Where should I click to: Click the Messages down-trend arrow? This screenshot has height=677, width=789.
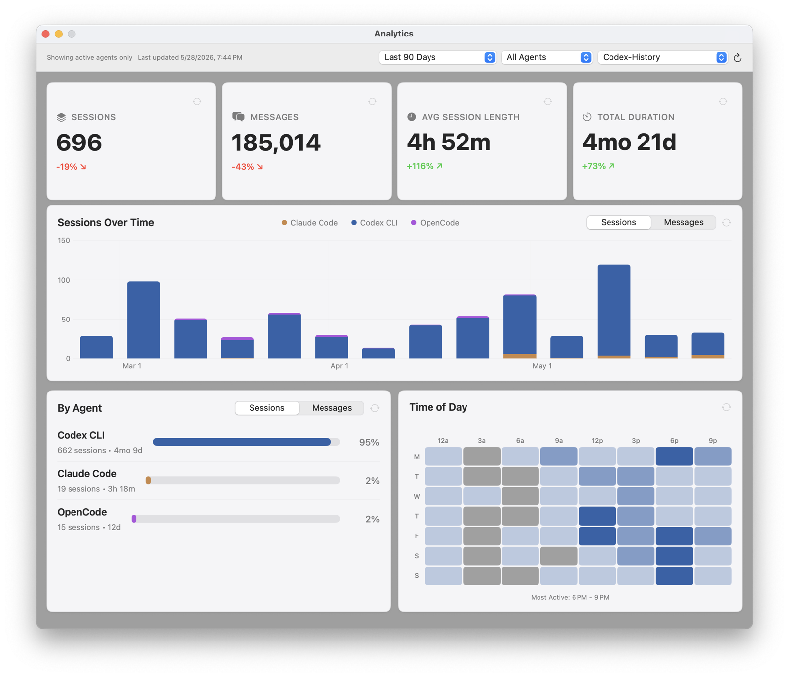[x=260, y=167]
